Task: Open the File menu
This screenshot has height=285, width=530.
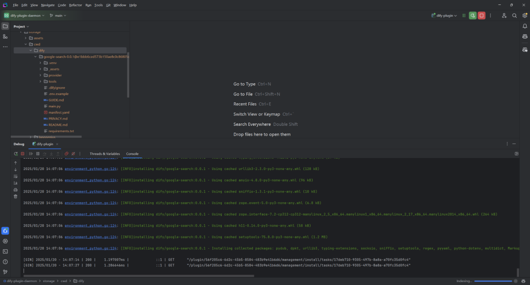Action: pyautogui.click(x=16, y=5)
